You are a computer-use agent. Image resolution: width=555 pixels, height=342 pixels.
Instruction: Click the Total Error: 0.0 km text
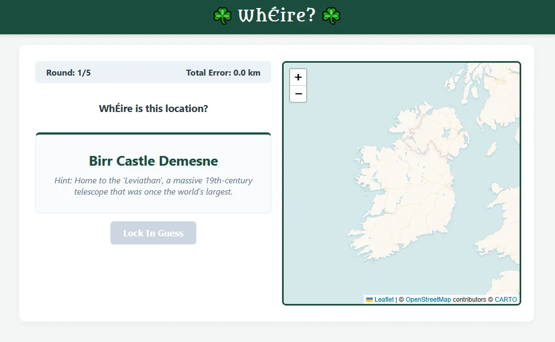pyautogui.click(x=223, y=72)
